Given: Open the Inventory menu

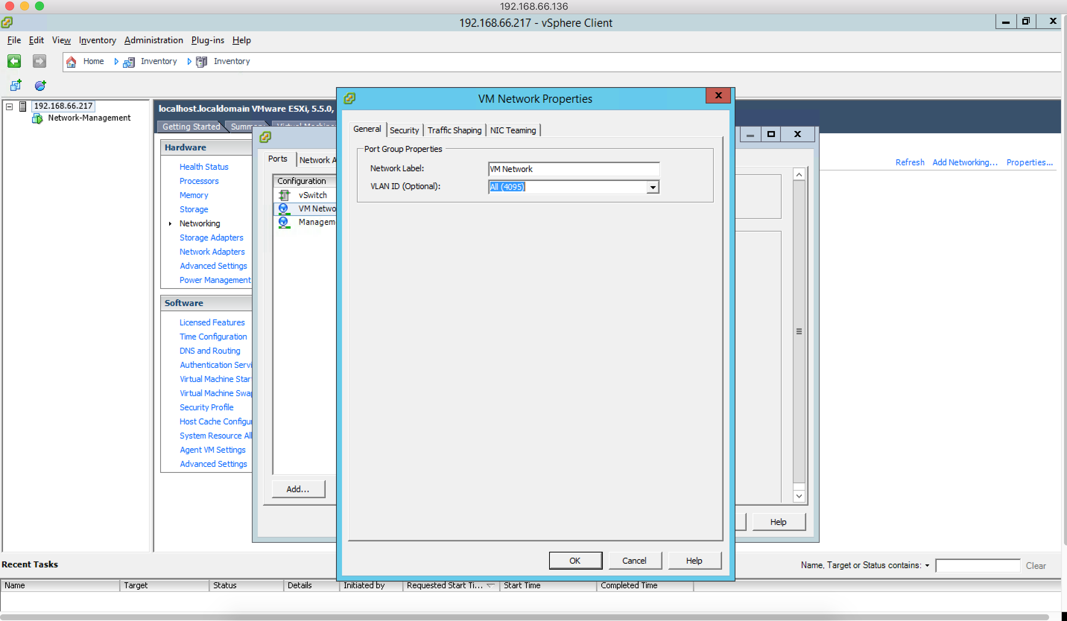Looking at the screenshot, I should pos(97,40).
